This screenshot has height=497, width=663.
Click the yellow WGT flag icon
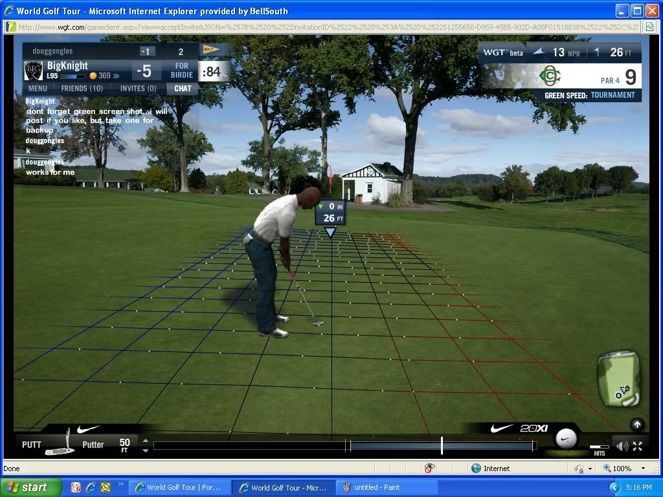(x=210, y=49)
